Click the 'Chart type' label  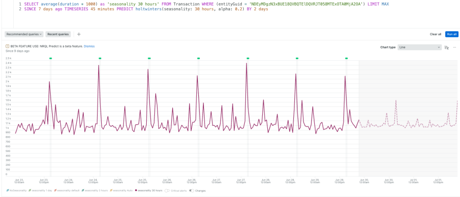[x=388, y=47]
